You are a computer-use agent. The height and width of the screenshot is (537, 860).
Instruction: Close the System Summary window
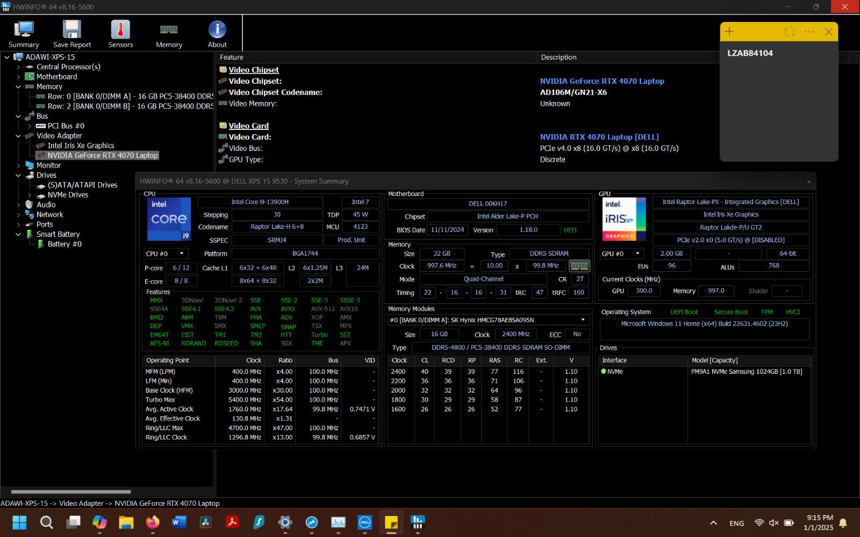[809, 182]
